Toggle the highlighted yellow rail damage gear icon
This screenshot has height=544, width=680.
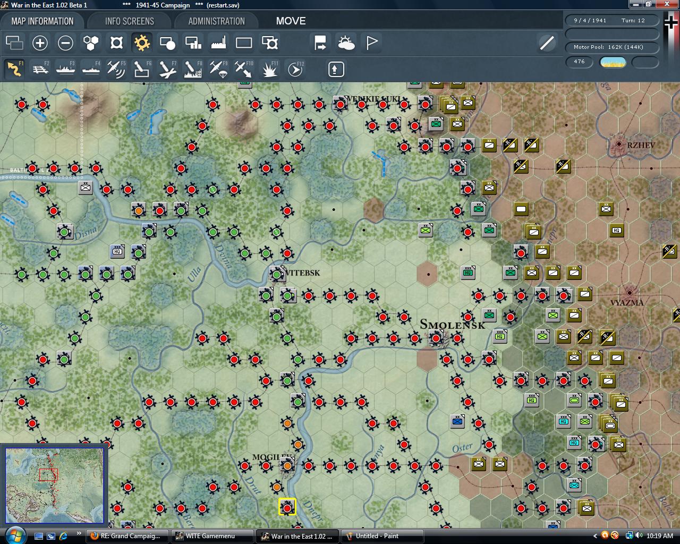(142, 43)
